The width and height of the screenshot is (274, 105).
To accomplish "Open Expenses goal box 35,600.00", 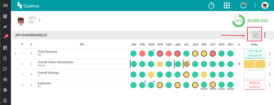I will pyautogui.click(x=255, y=85).
